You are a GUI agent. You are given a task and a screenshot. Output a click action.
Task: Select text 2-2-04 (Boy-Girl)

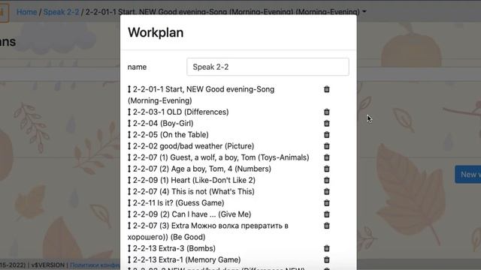(163, 123)
